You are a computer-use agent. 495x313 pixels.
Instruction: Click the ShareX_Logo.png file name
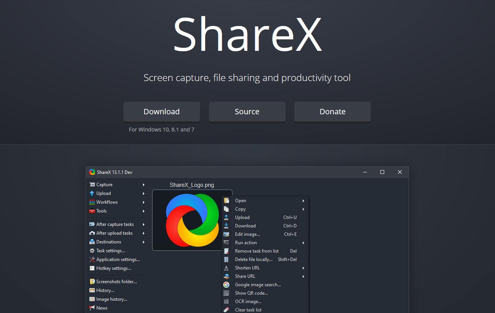[192, 185]
